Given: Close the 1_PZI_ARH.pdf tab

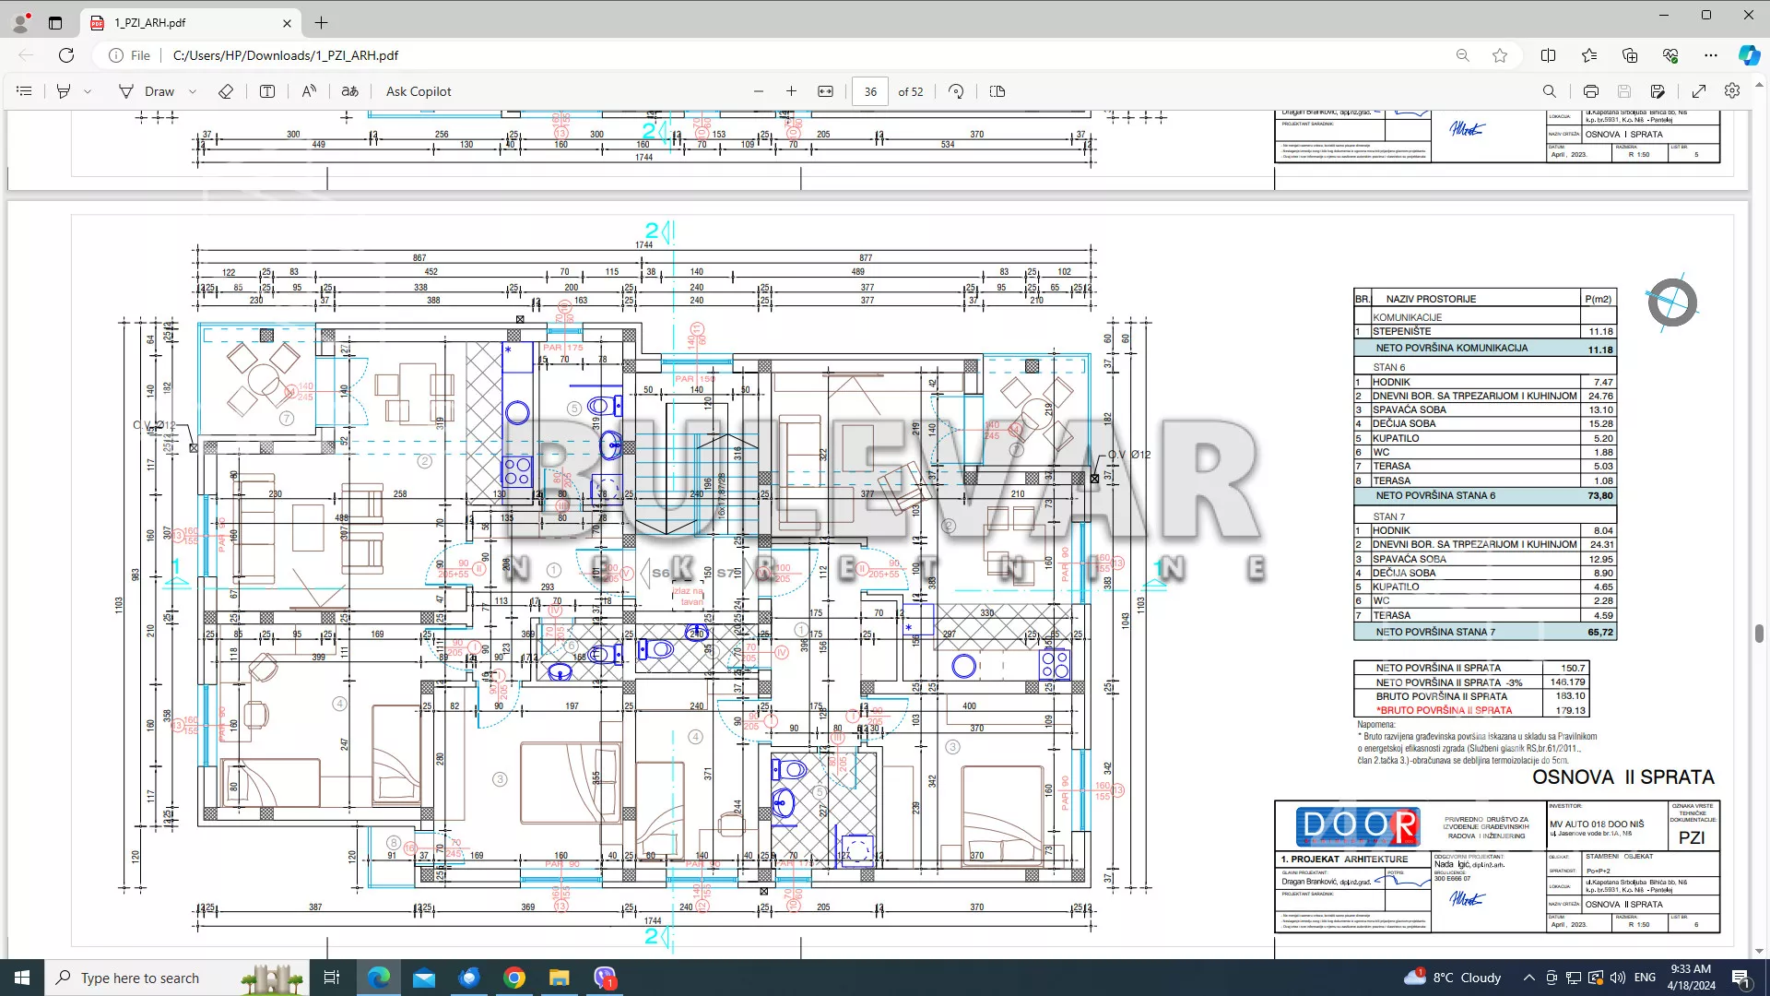Looking at the screenshot, I should (287, 23).
